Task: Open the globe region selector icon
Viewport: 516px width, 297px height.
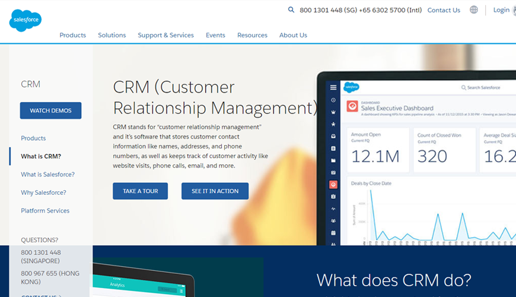Action: tap(473, 10)
